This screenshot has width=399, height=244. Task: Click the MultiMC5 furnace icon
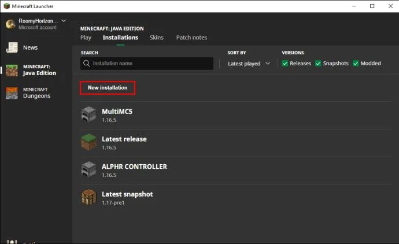pyautogui.click(x=88, y=114)
